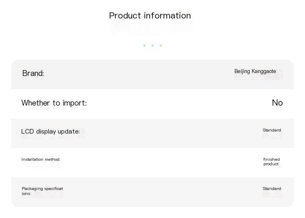
Task: Click blurred subtitle under Product information
Action: [x=151, y=29]
